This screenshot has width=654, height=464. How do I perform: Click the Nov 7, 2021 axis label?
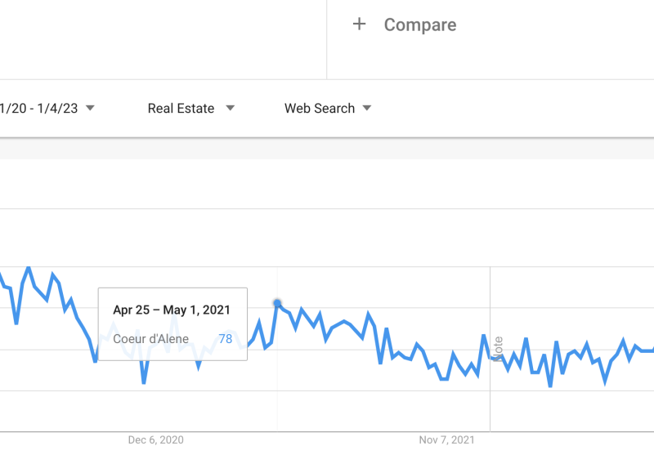[x=446, y=439]
